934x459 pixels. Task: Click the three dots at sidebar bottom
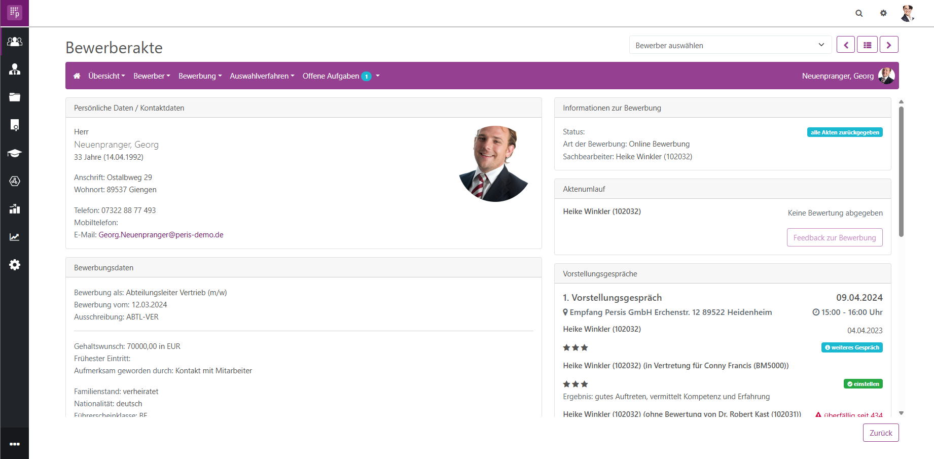point(15,444)
